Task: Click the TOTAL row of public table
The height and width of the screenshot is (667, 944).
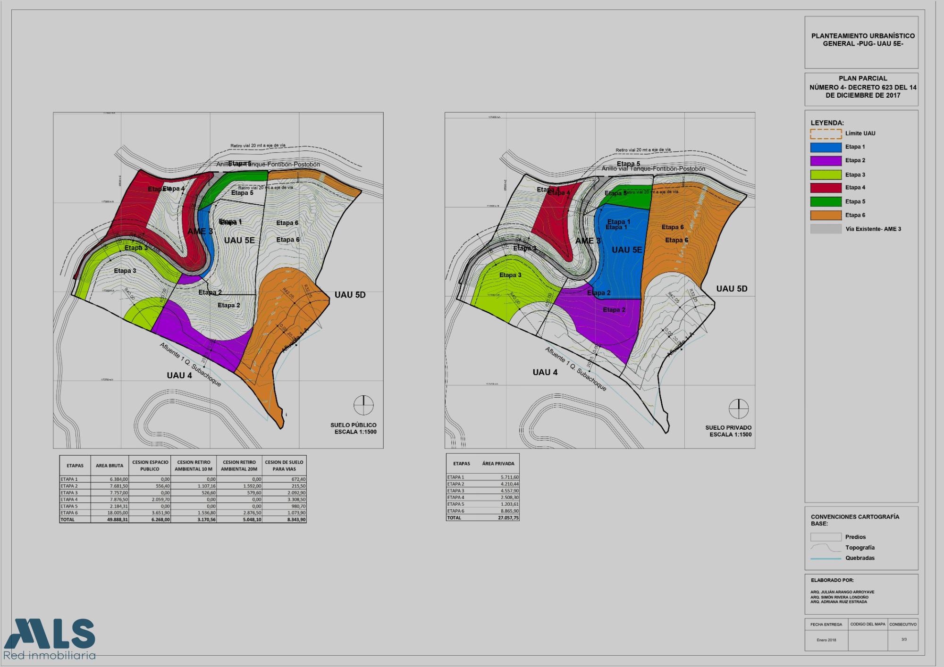Action: coord(183,519)
